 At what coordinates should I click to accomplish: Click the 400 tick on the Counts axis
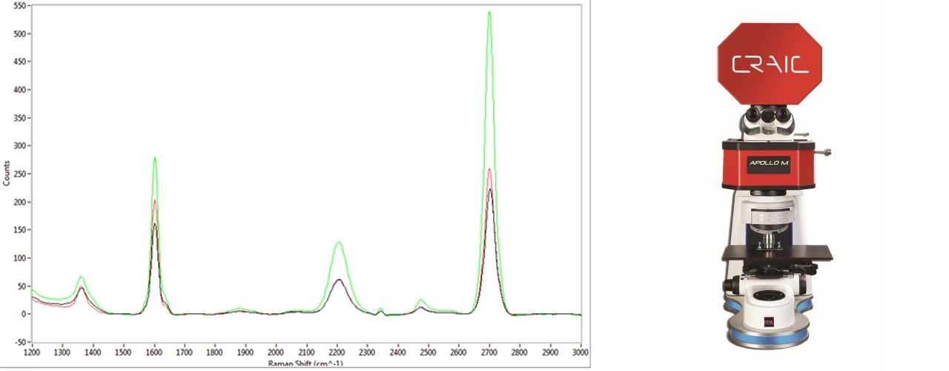[20, 90]
